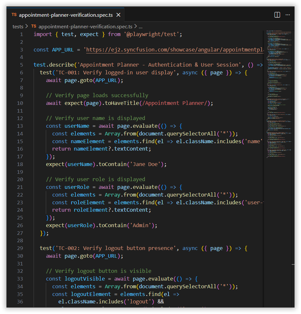Viewport: 301px width, 314px height.
Task: Click the 'Admin' string literal
Action: click(141, 225)
